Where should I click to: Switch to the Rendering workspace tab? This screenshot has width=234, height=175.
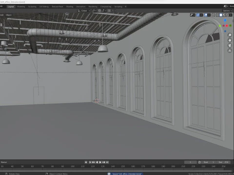click(93, 7)
